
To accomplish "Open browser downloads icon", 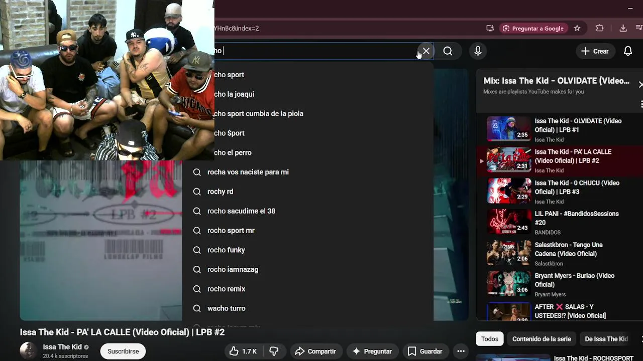I will tap(623, 29).
